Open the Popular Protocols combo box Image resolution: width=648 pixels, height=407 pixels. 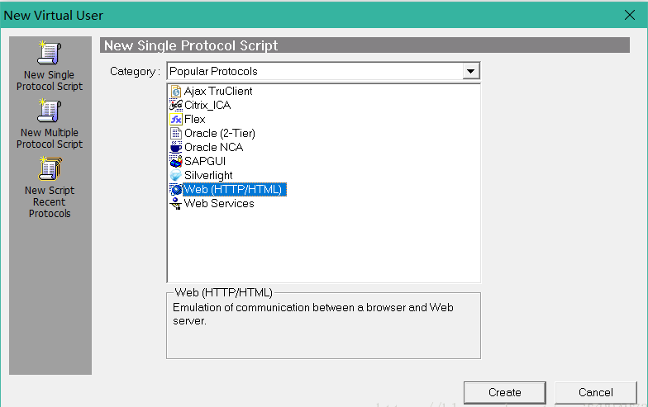[315, 72]
